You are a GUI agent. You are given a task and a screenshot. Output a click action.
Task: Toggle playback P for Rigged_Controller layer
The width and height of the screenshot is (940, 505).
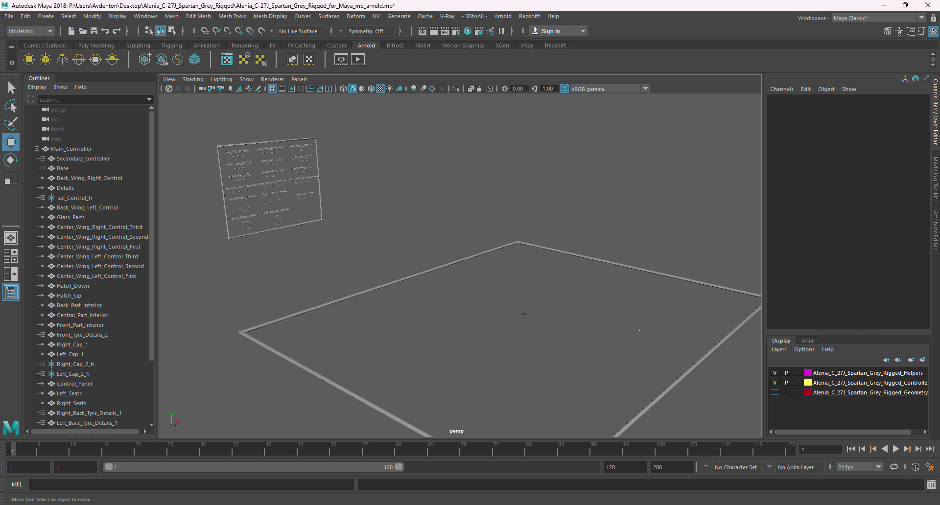[x=786, y=383]
